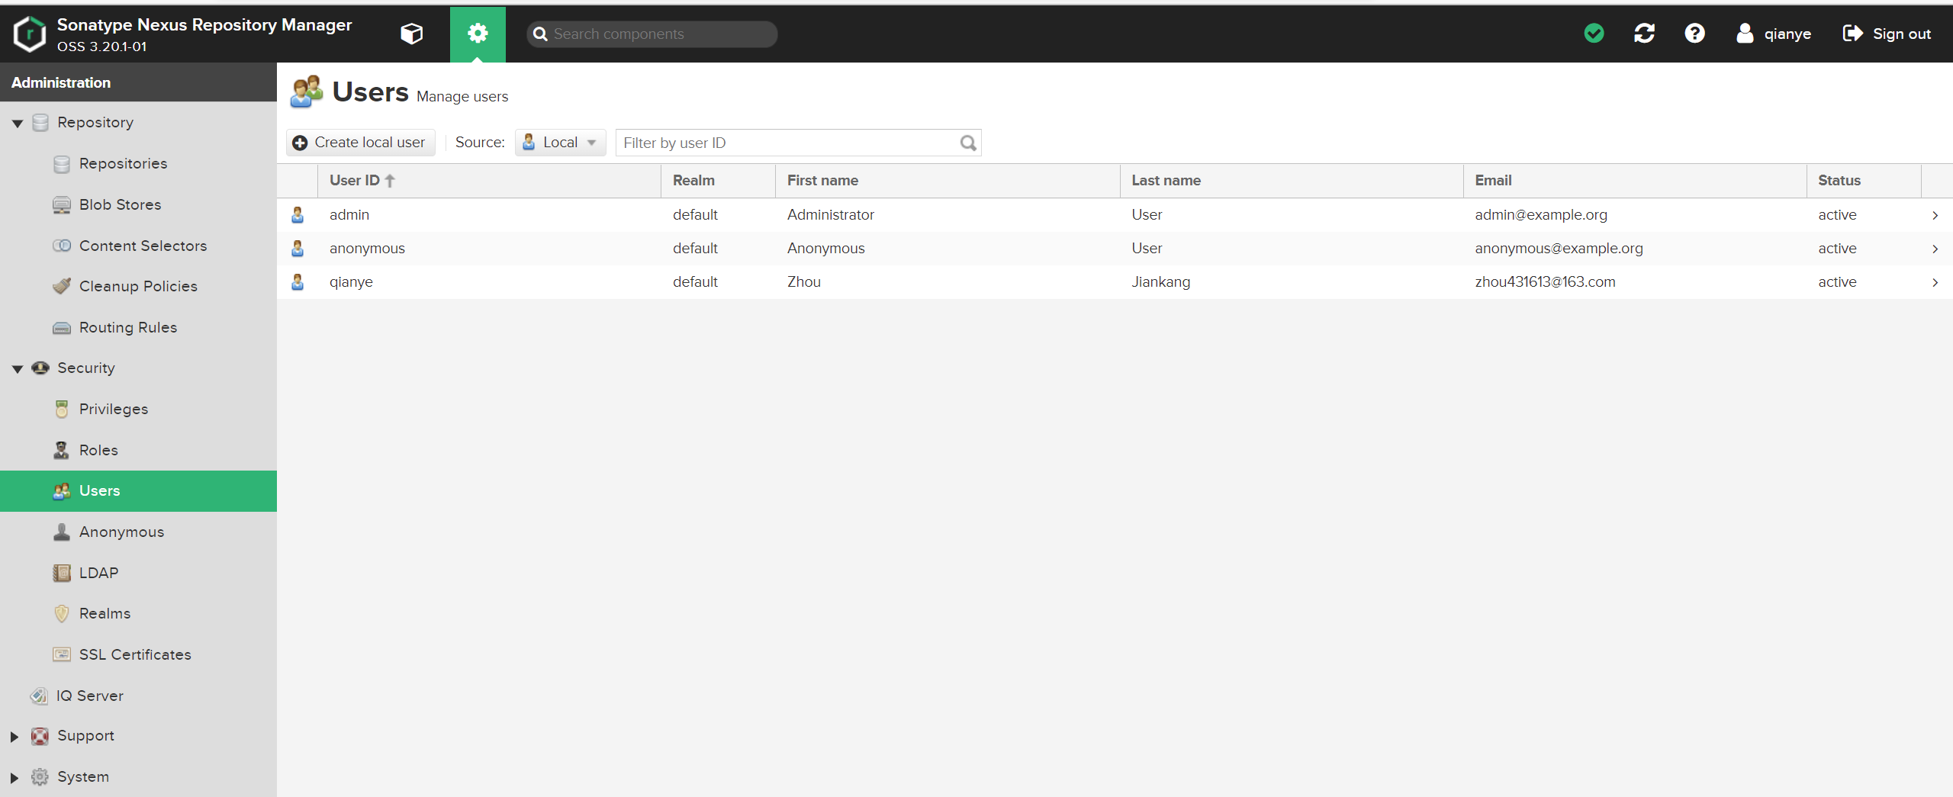Expand the qianye row chevron
The height and width of the screenshot is (797, 1953).
click(1935, 282)
